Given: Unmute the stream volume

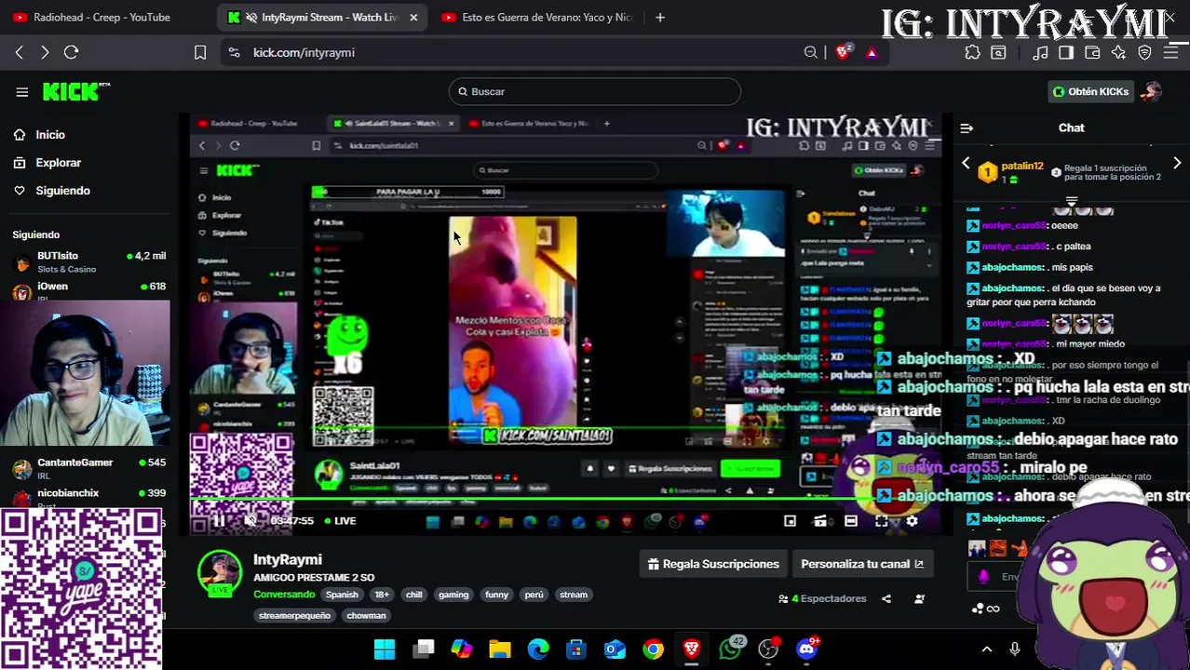Looking at the screenshot, I should [x=250, y=521].
